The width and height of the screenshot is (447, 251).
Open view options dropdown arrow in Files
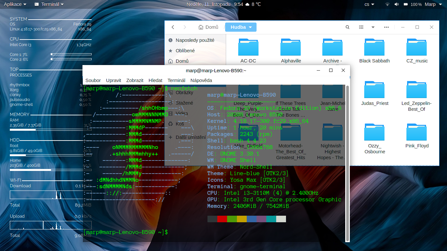373,27
